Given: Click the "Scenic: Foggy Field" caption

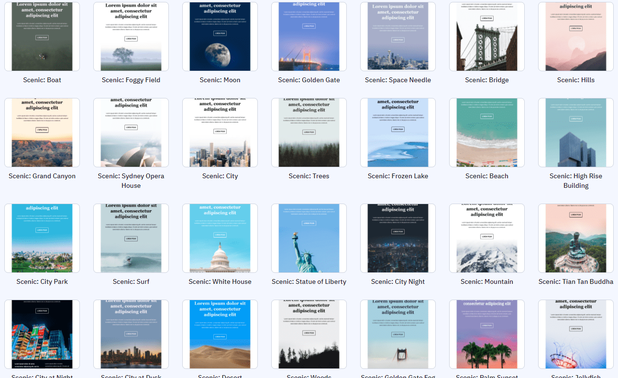Looking at the screenshot, I should [131, 80].
